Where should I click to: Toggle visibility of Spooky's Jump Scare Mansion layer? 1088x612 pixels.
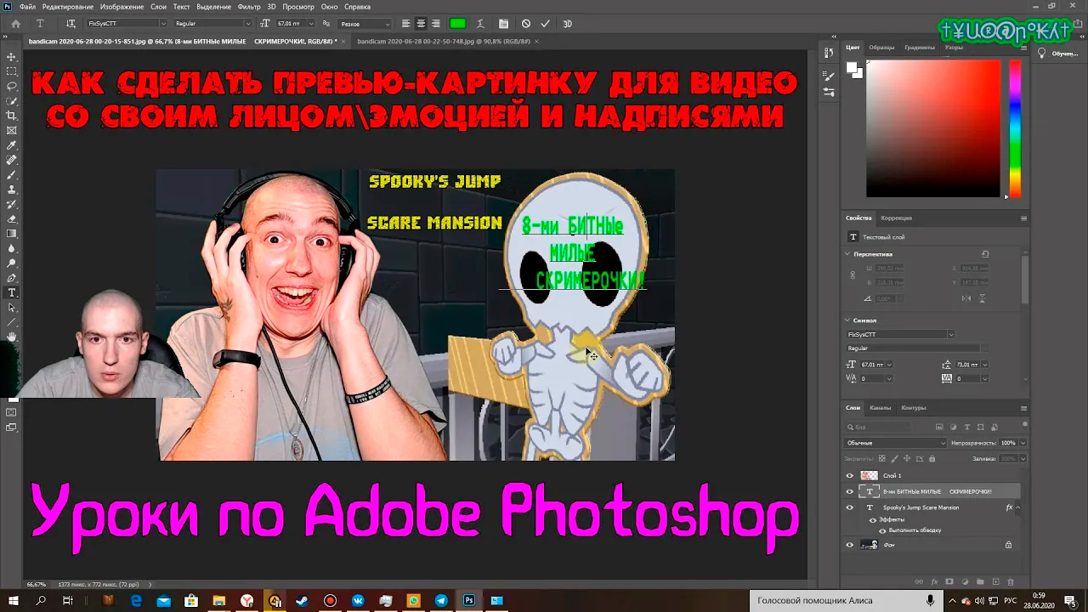tap(849, 507)
